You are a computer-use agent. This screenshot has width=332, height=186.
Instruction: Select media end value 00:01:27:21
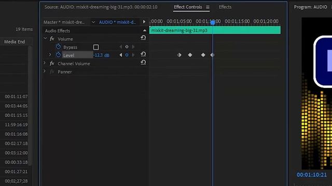tap(16, 172)
